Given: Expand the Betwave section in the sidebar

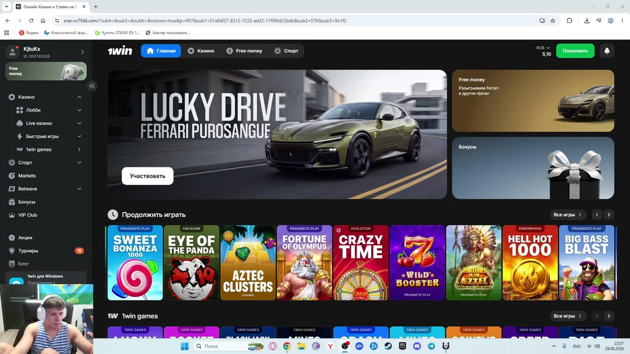Looking at the screenshot, I should coord(79,189).
